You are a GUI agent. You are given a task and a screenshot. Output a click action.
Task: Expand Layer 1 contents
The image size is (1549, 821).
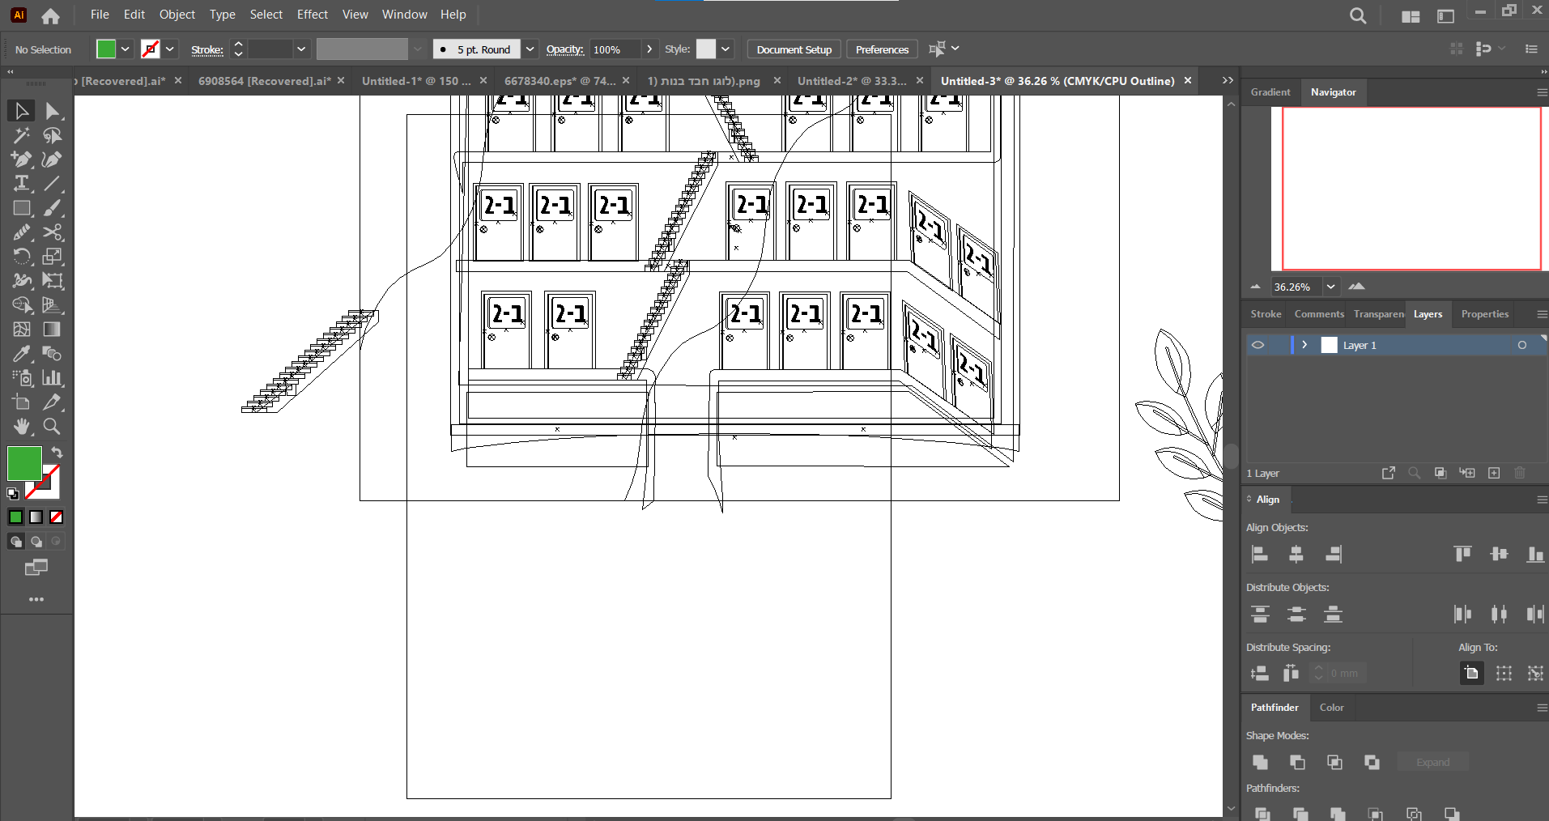(x=1304, y=345)
